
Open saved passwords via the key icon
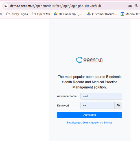(130, 6)
